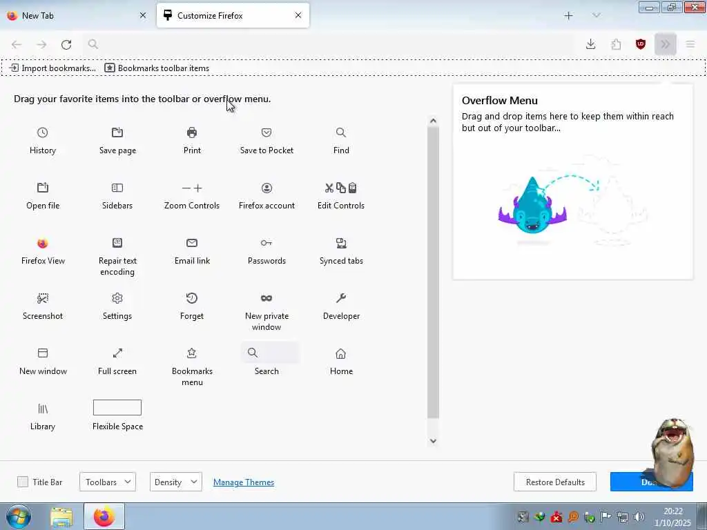Viewport: 707px width, 530px height.
Task: Select the Edit Controls widget
Action: point(341,188)
